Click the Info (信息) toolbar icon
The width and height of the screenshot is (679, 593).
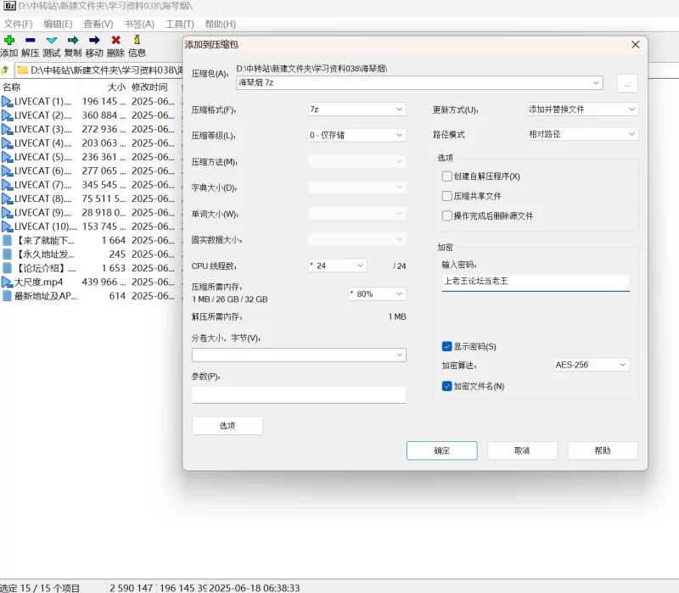tap(137, 40)
